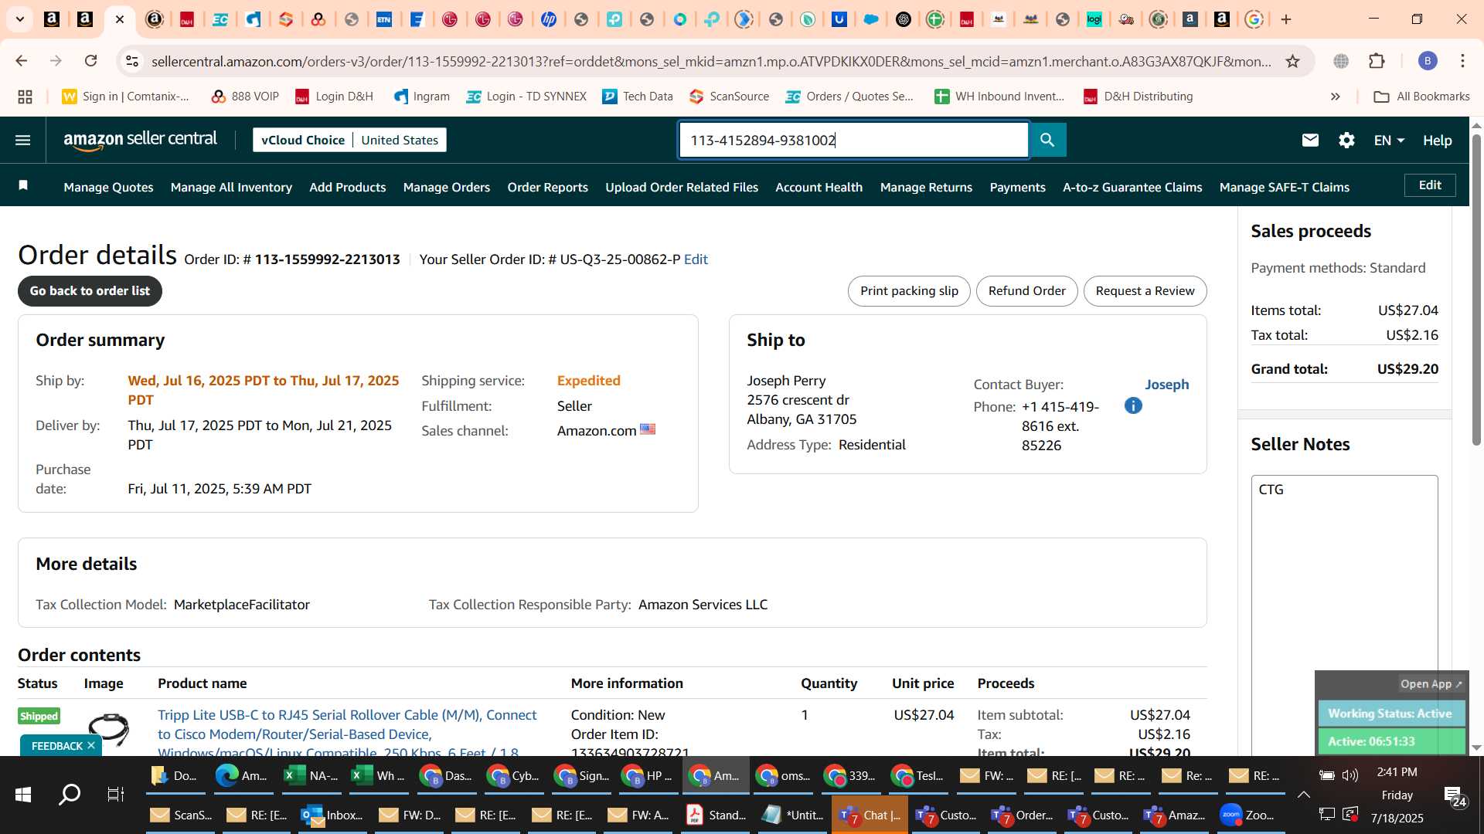Image resolution: width=1484 pixels, height=834 pixels.
Task: Open the Login D&H bookmark
Action: pos(334,97)
